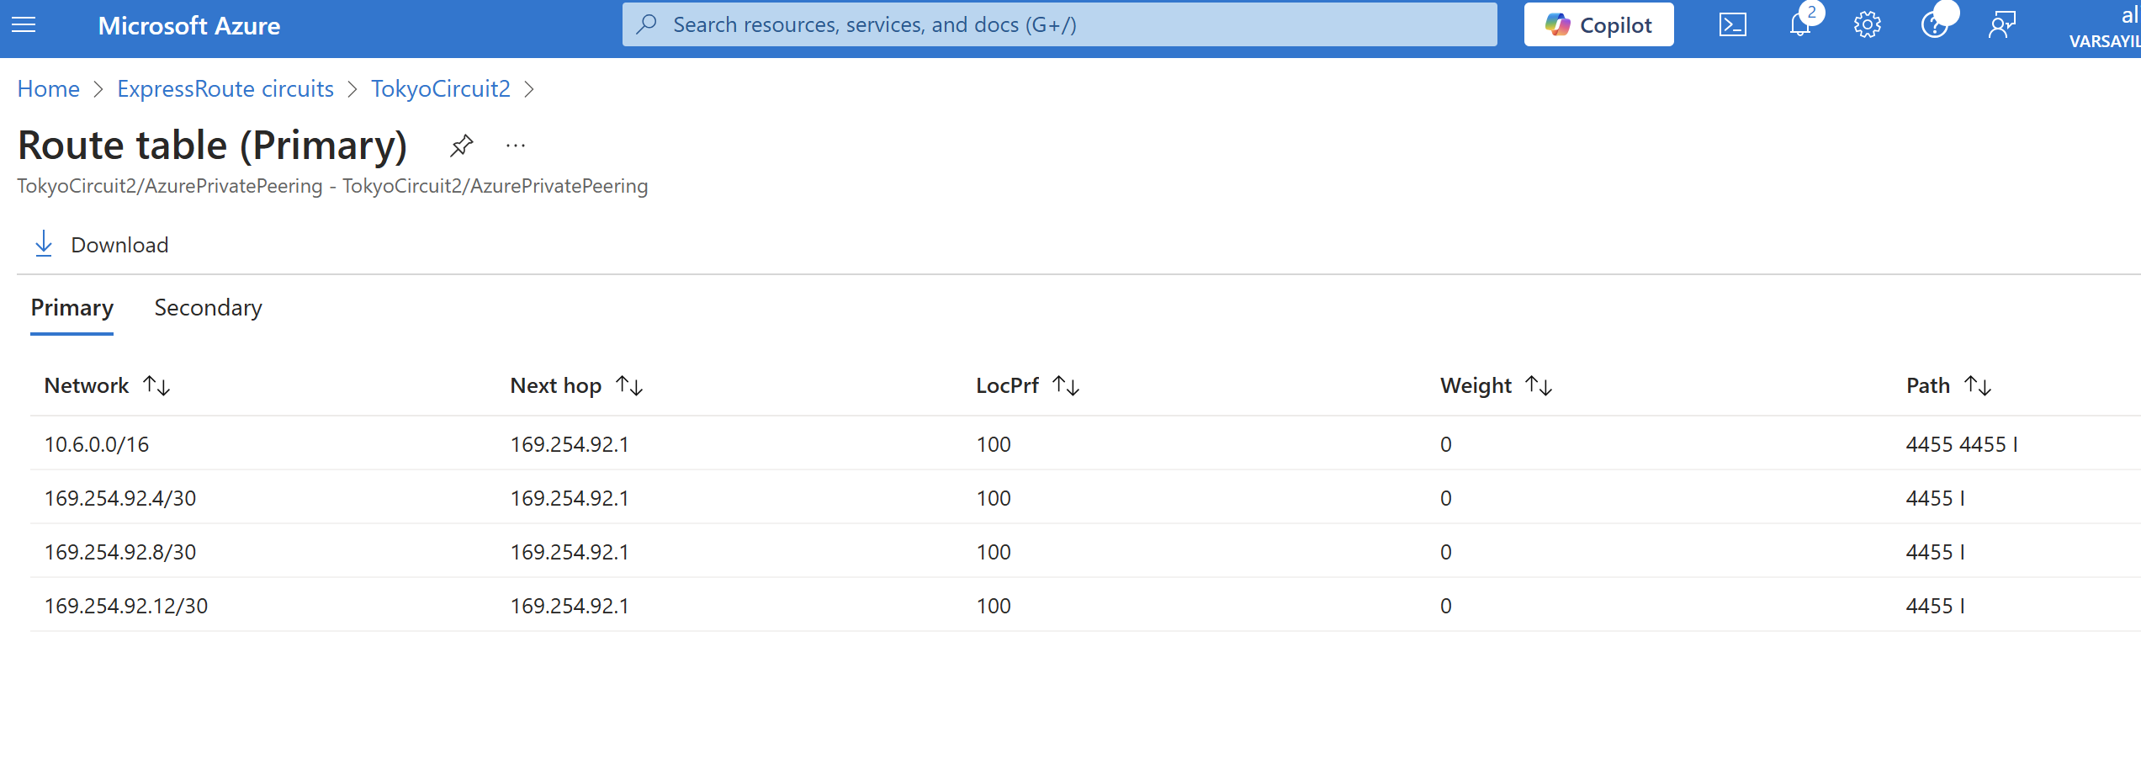The height and width of the screenshot is (769, 2141).
Task: Click path in 169.254.92.12/30 row
Action: click(x=1936, y=606)
